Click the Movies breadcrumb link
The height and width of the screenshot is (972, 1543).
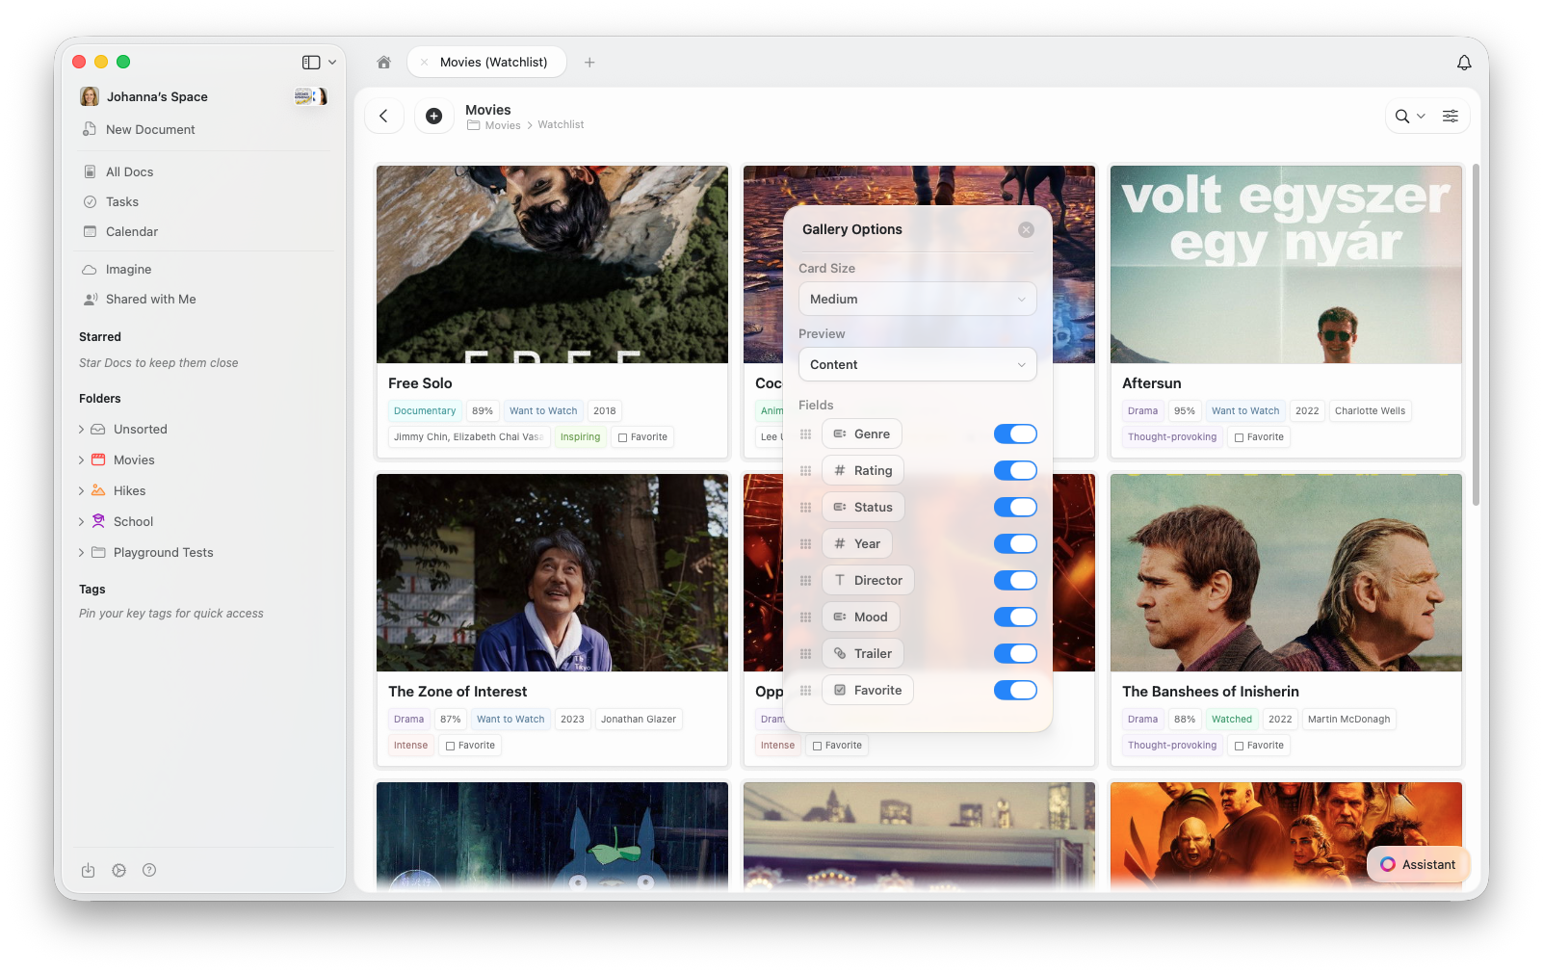click(503, 125)
